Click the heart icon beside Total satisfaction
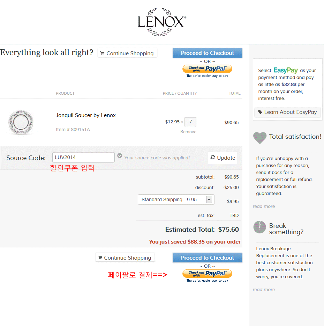 point(260,138)
